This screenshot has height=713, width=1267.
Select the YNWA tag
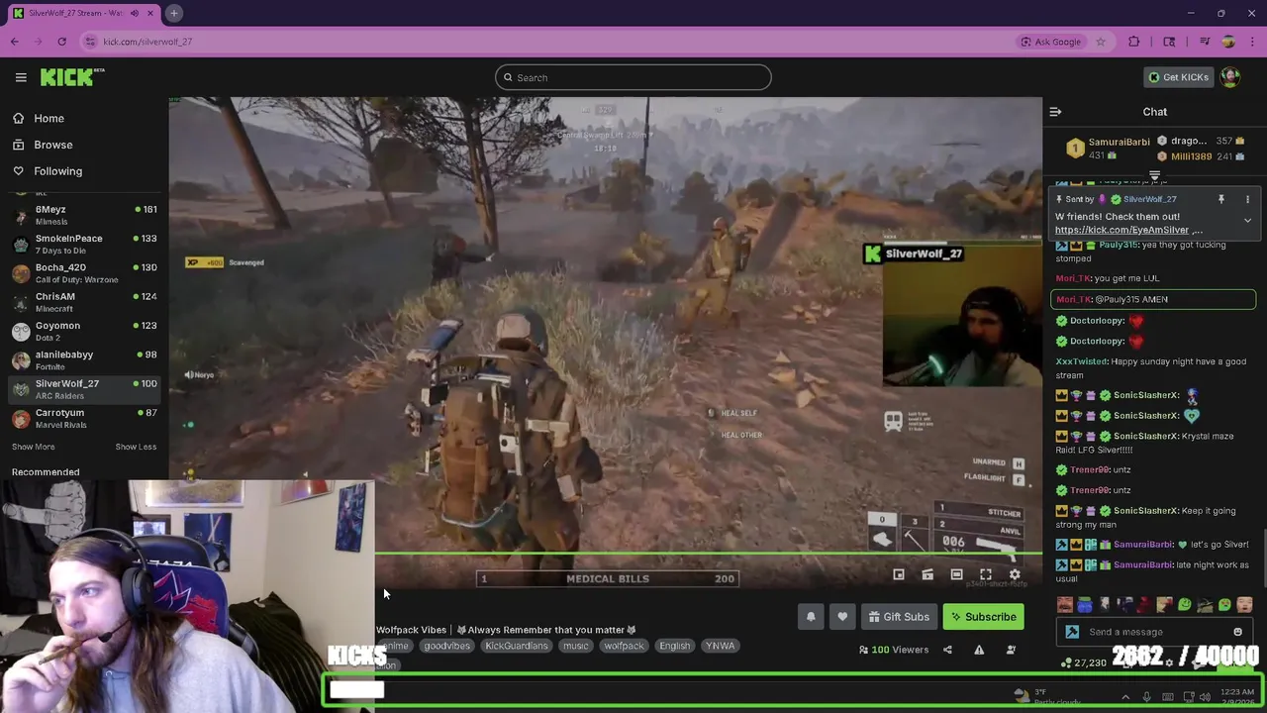click(x=720, y=646)
